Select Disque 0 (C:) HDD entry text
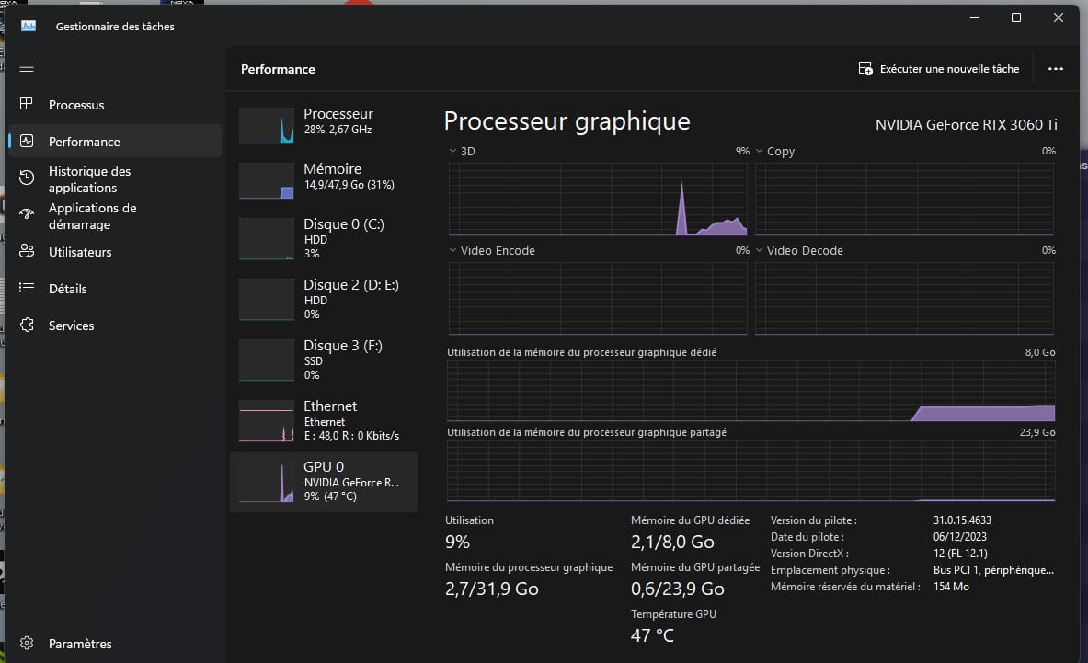 tap(343, 238)
